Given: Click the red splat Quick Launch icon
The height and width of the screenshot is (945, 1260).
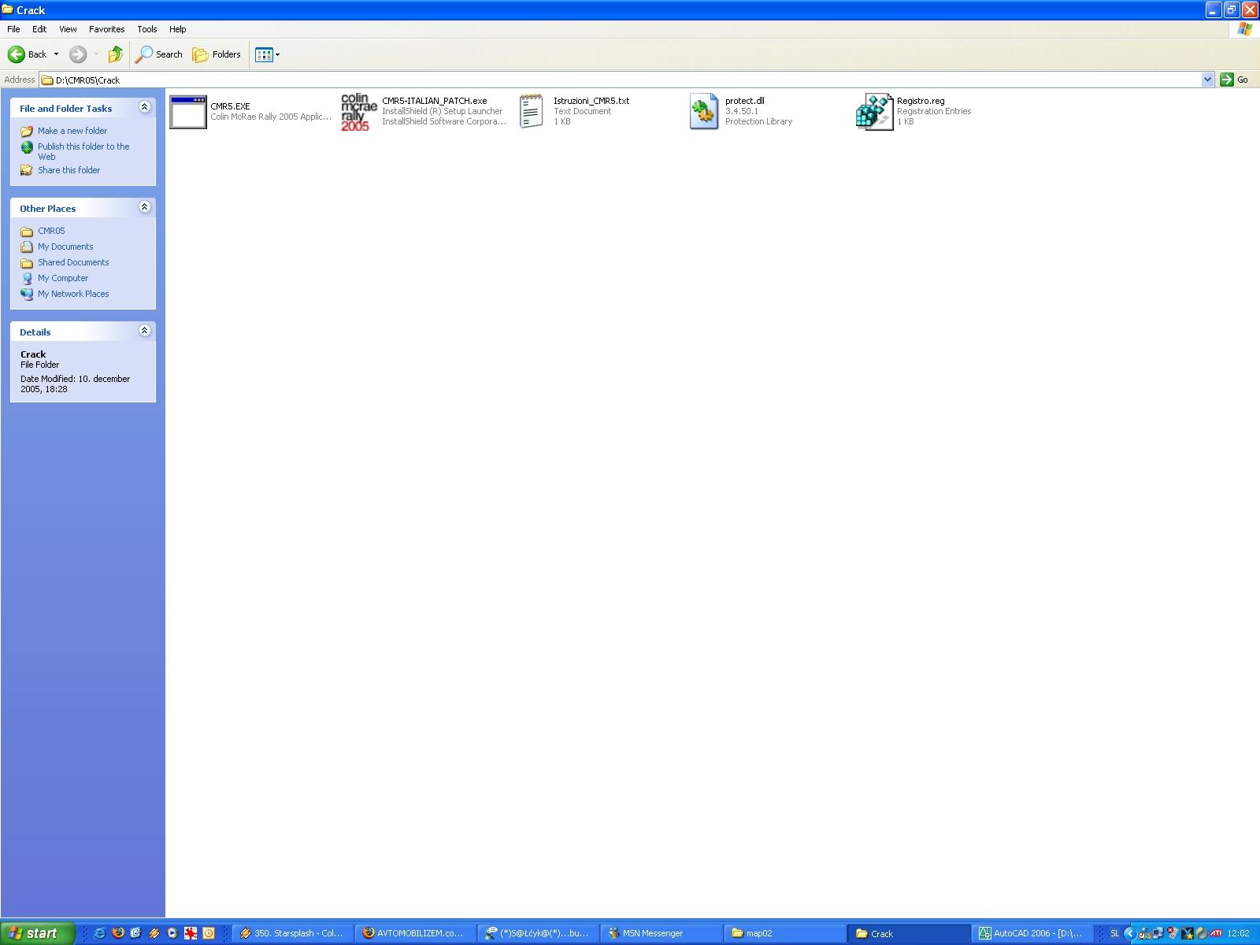Looking at the screenshot, I should (191, 933).
